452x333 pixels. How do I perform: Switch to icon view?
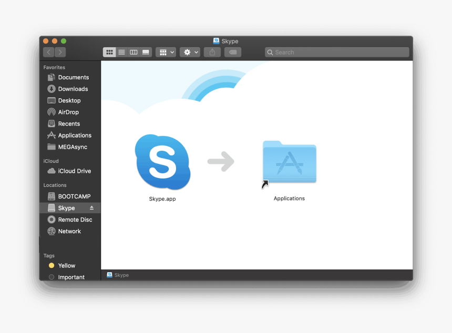coord(109,52)
